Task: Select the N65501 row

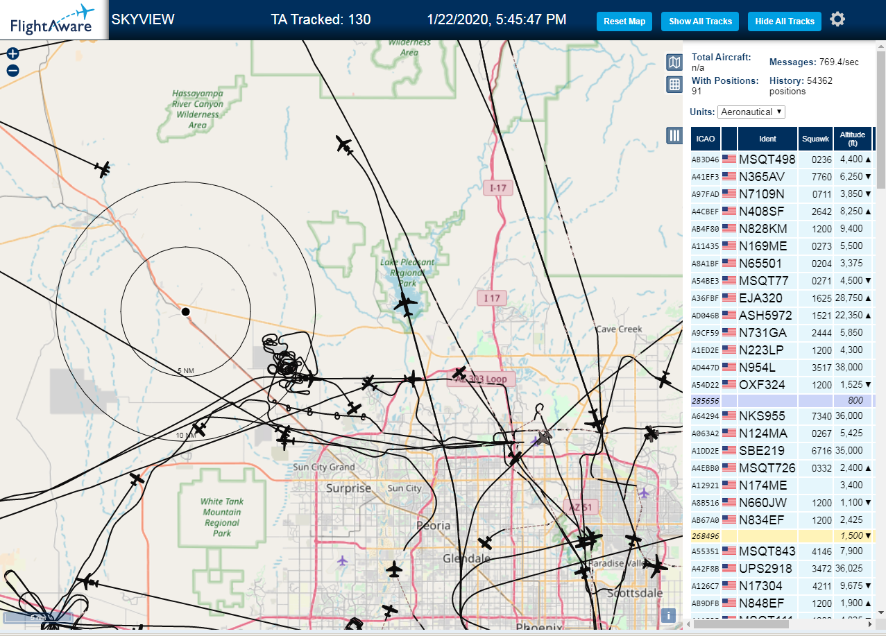Action: (x=782, y=263)
